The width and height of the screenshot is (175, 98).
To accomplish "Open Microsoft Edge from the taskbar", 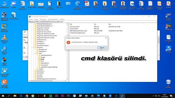I will click(21, 96).
